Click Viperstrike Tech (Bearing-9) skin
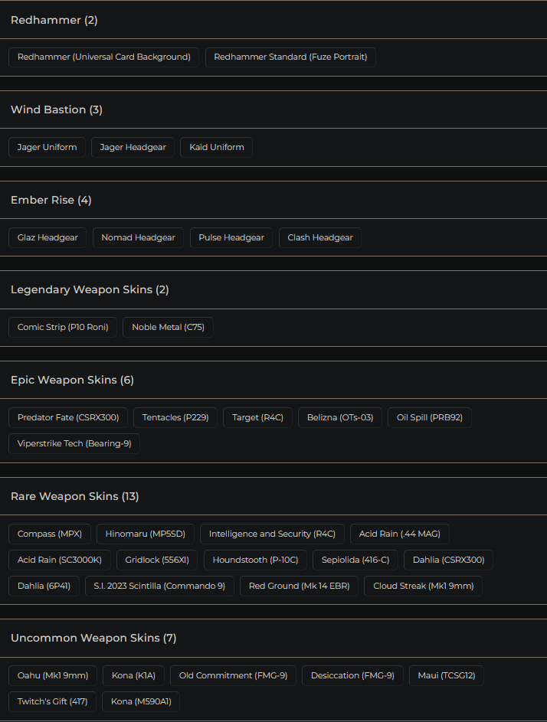 pyautogui.click(x=74, y=444)
